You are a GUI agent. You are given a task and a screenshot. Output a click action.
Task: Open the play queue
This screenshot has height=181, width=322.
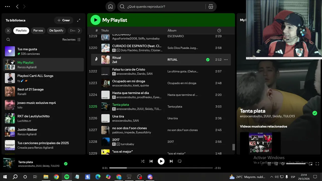pos(269,164)
